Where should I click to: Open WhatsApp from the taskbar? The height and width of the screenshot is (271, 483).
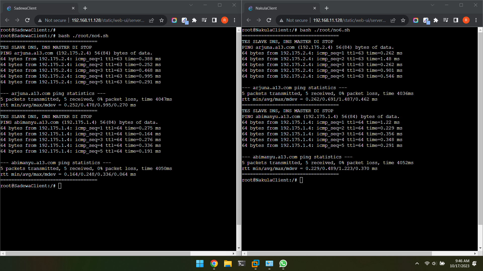pos(283,264)
